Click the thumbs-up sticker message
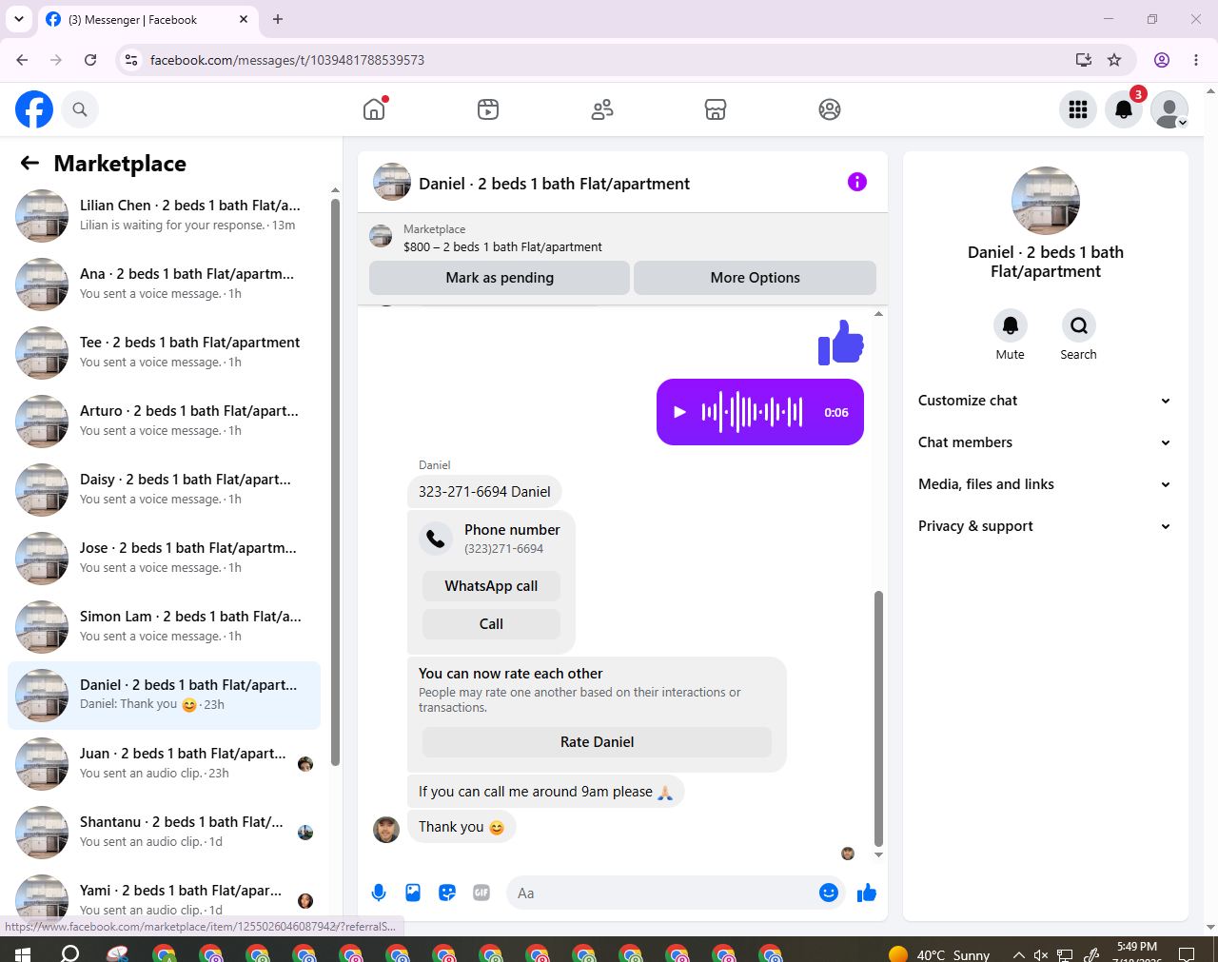The height and width of the screenshot is (962, 1218). pos(841,342)
